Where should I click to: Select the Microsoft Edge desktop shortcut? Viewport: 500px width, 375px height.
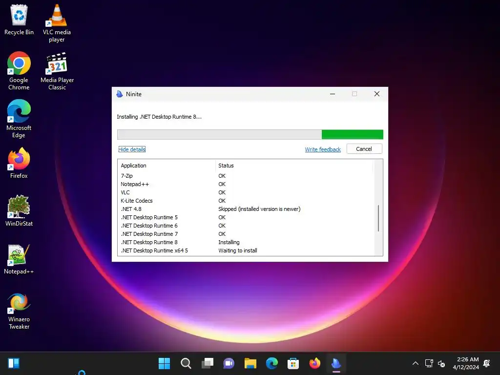19,119
